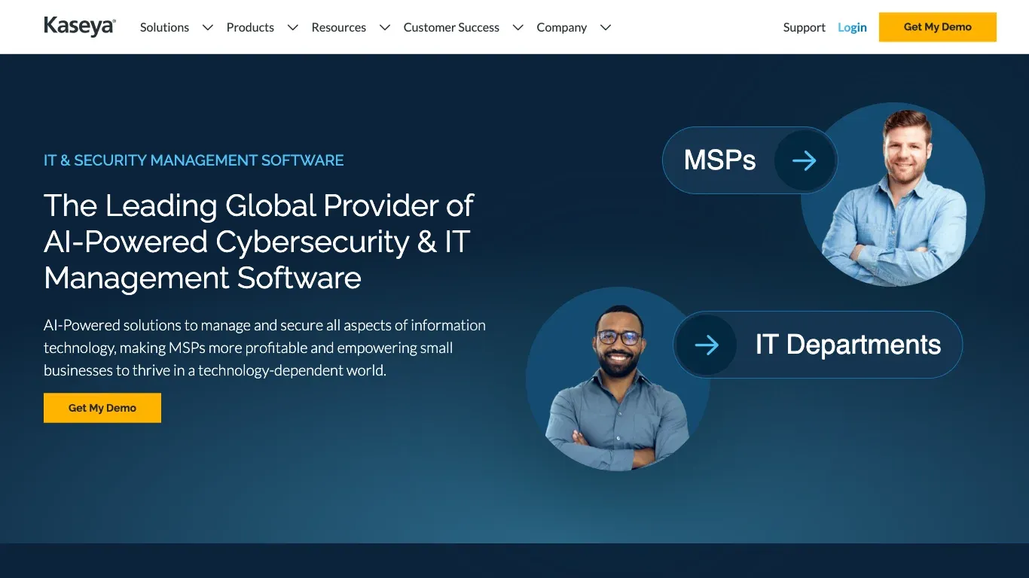The height and width of the screenshot is (578, 1029).
Task: Open the Resources menu
Action: 338,27
